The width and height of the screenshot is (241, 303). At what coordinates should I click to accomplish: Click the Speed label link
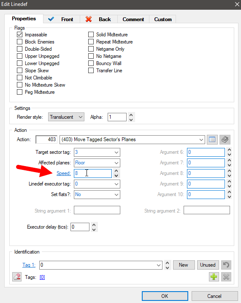pos(64,173)
